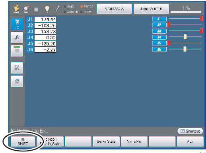This screenshot has height=153, width=206.
Task: Click the gray stop square icon
Action: pyautogui.click(x=36, y=10)
